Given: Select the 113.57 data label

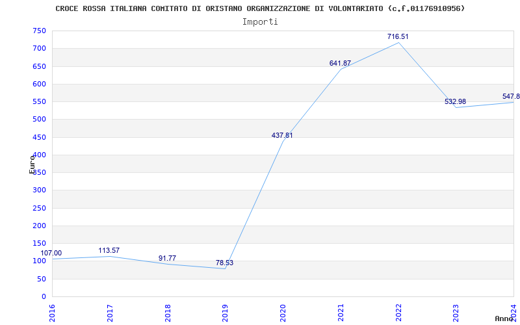Looking at the screenshot, I should coord(109,251).
